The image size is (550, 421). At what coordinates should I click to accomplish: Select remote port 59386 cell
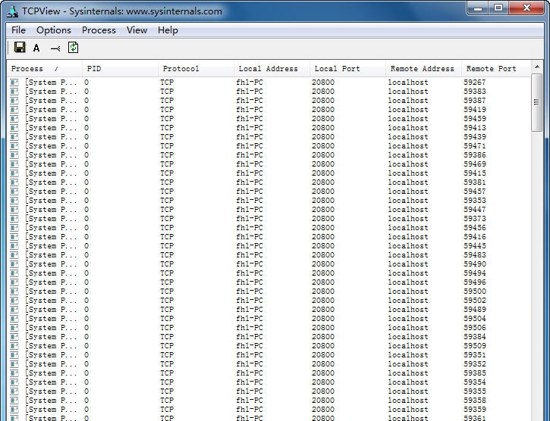click(x=475, y=155)
